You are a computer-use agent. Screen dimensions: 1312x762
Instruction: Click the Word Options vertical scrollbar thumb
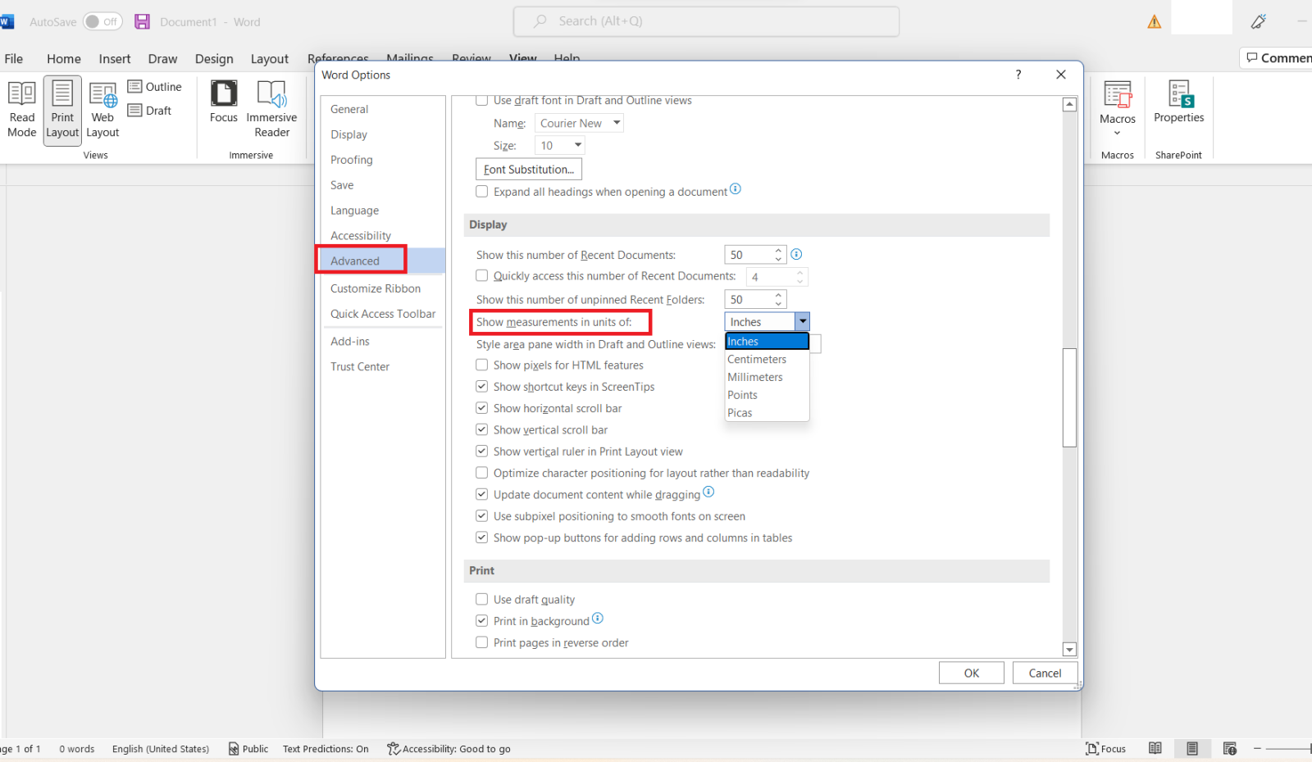(x=1069, y=397)
